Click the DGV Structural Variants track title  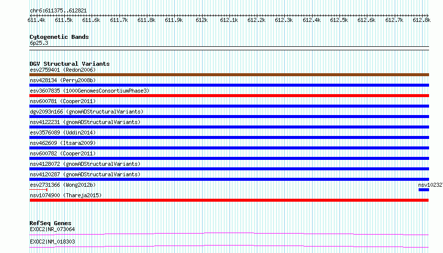[x=70, y=64]
